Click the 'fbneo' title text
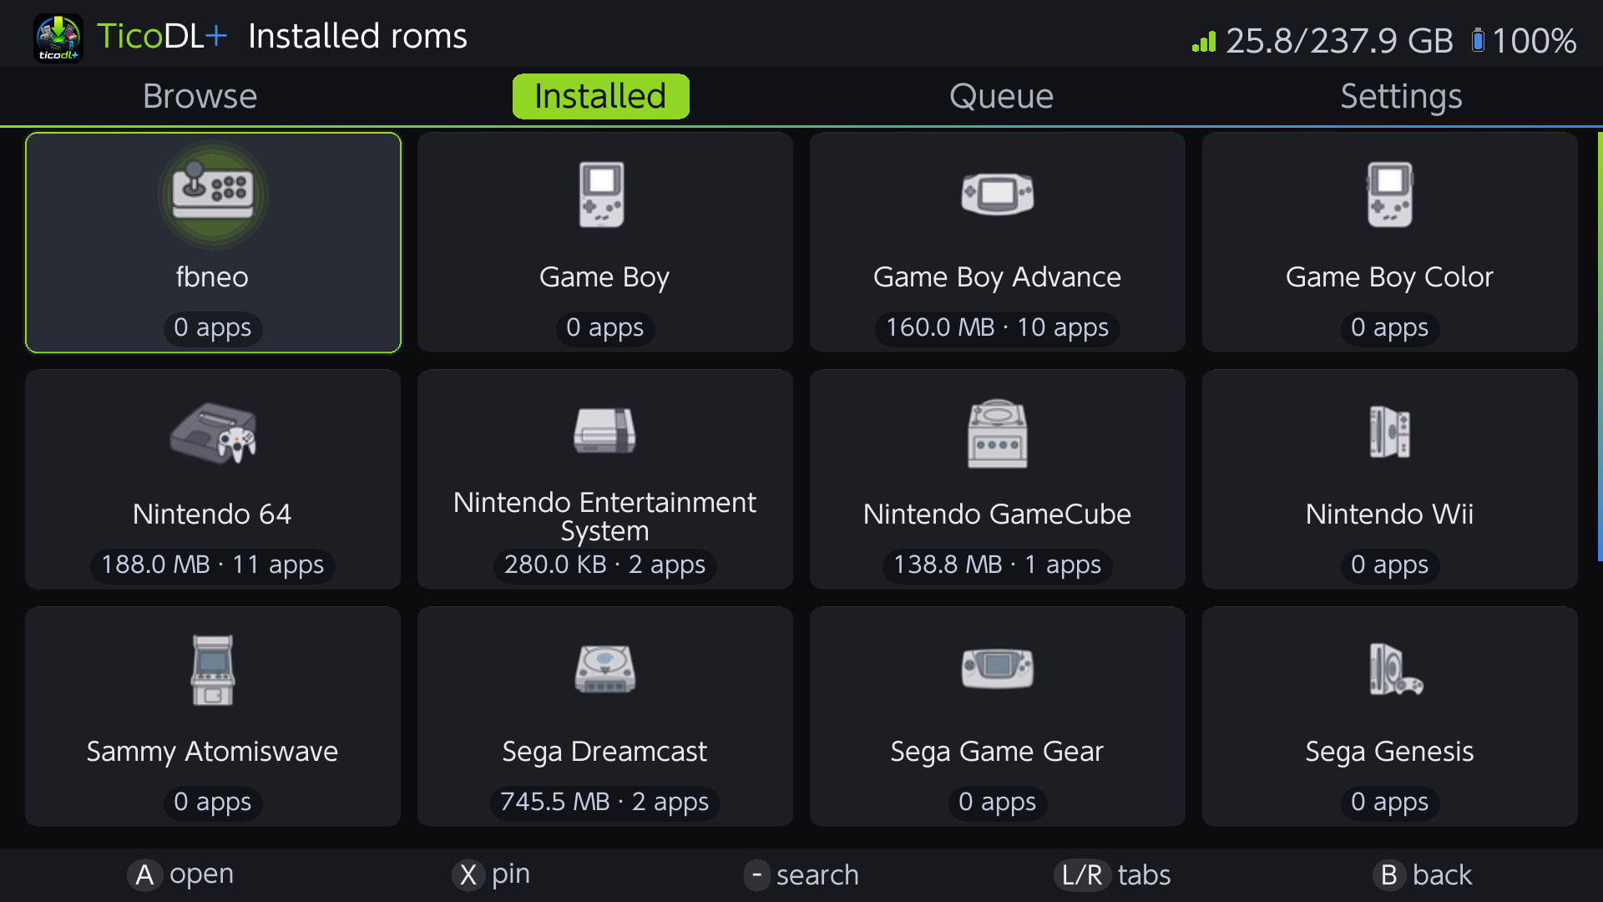The height and width of the screenshot is (902, 1603). click(x=212, y=276)
